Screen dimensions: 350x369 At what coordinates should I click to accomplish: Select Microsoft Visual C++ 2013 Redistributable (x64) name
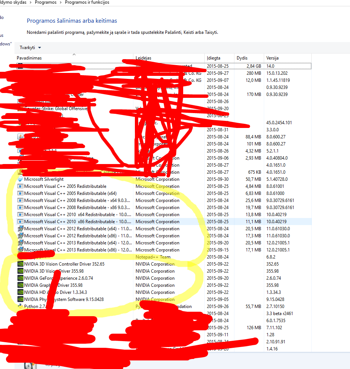(78, 243)
